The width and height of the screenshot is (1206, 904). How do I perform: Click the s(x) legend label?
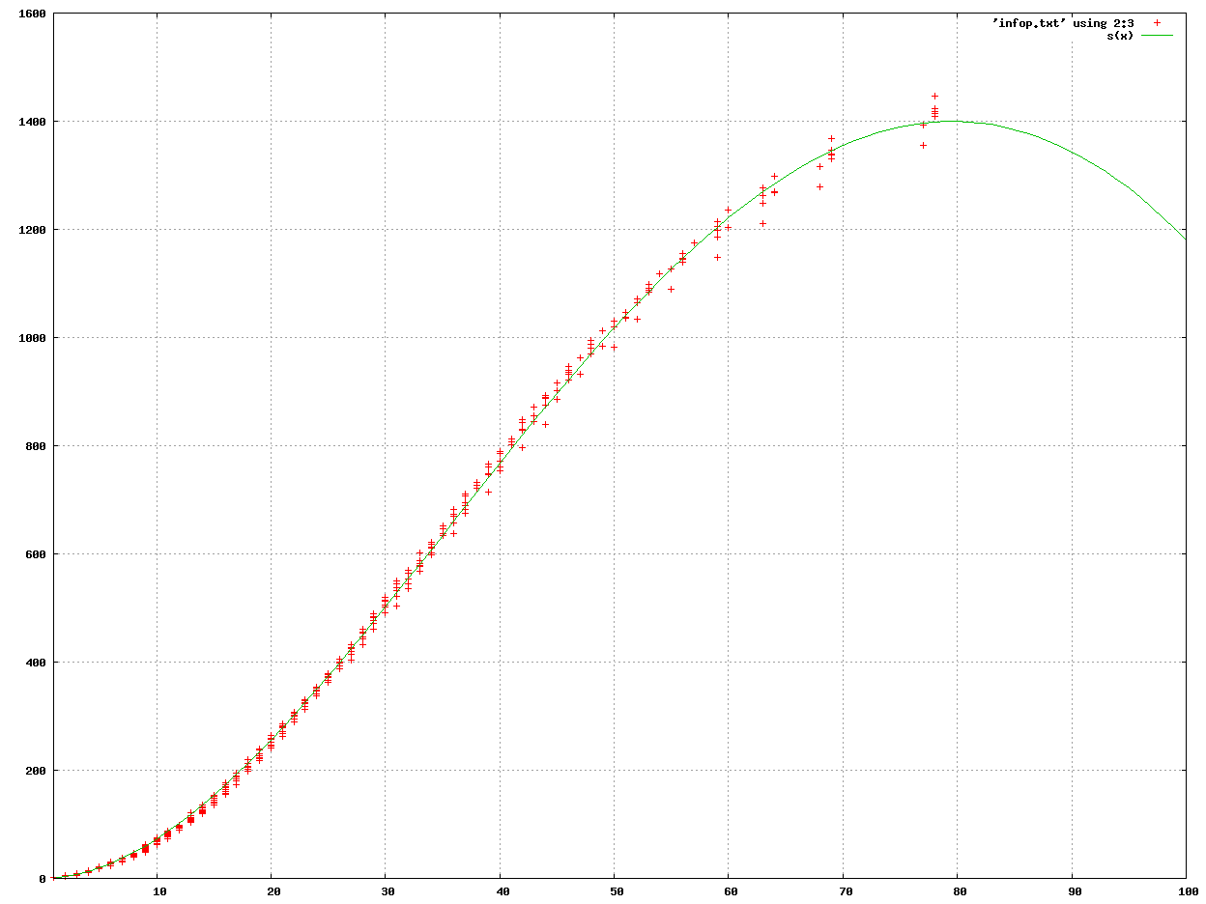[x=1120, y=35]
